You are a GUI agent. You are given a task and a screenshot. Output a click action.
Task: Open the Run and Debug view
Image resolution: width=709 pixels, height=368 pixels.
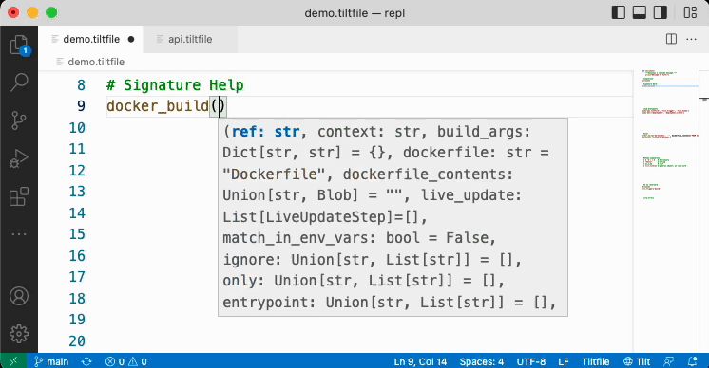tap(19, 158)
